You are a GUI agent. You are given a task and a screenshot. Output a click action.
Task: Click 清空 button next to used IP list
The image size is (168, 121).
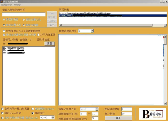[x=50, y=44]
